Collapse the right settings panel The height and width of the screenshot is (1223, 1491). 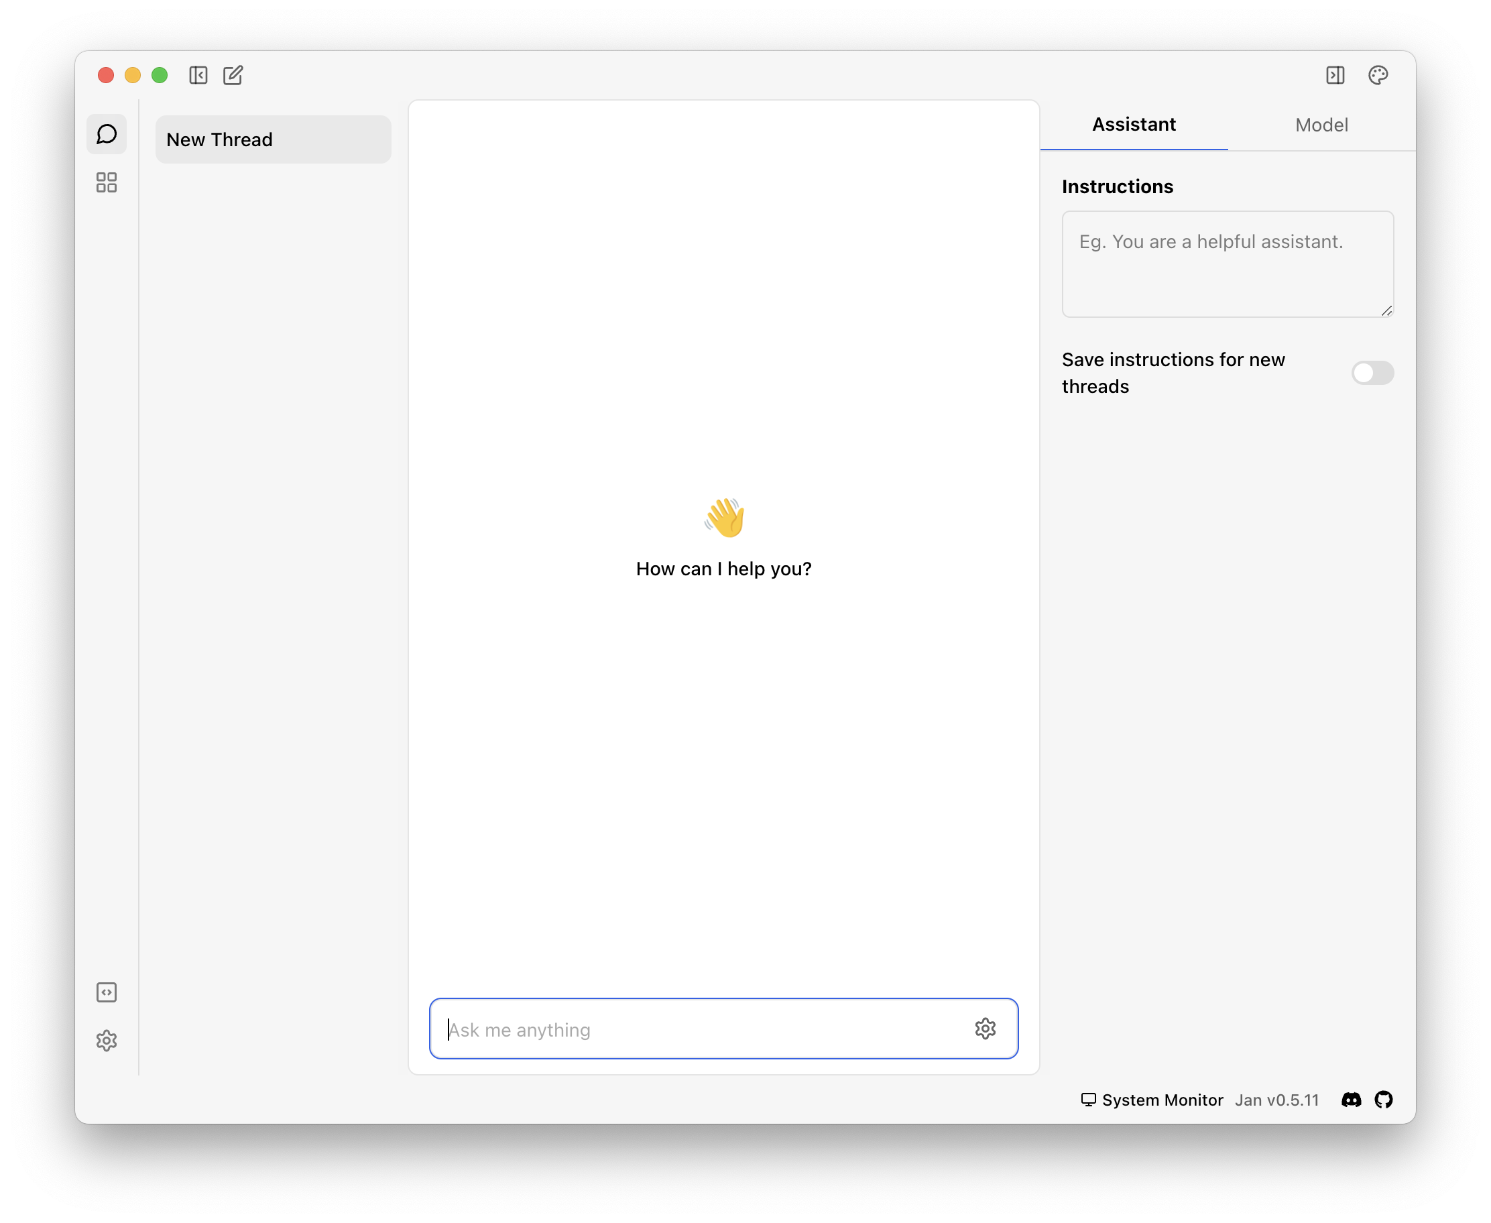point(1335,75)
